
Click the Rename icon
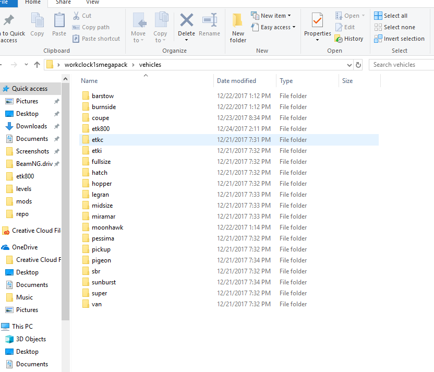click(210, 20)
